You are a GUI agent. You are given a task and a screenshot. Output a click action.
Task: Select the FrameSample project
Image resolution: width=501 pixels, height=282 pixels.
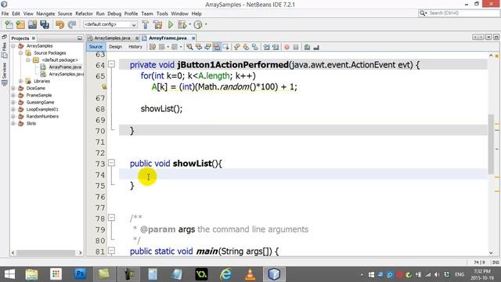coord(39,96)
